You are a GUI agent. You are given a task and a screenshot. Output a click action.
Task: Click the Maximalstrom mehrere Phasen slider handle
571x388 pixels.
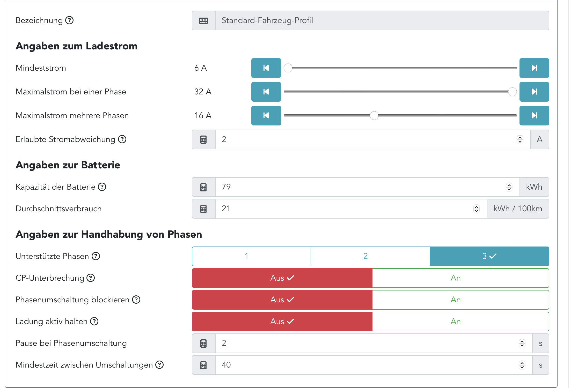click(374, 116)
